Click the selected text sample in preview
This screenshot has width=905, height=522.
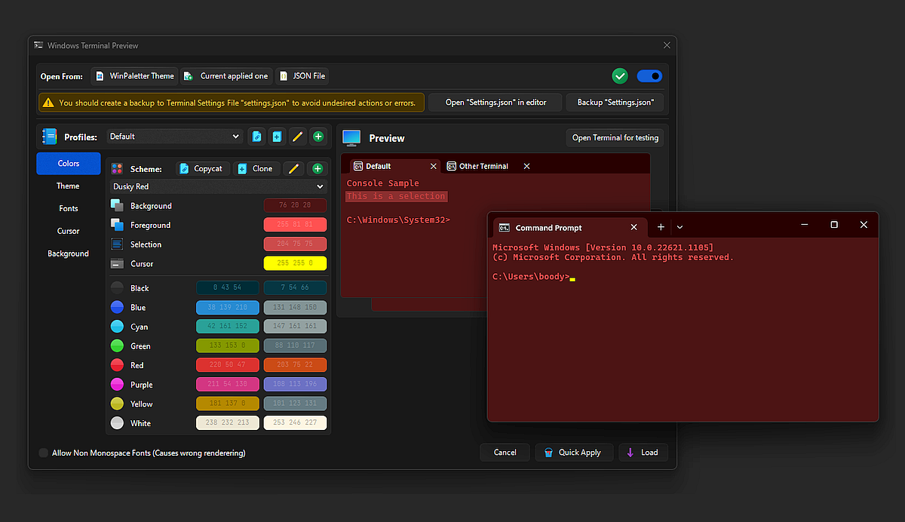point(396,196)
